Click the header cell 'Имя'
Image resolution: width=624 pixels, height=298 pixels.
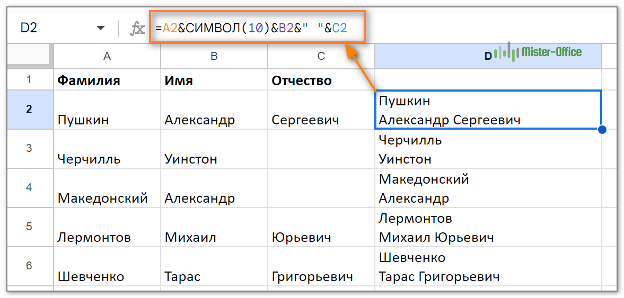click(214, 80)
